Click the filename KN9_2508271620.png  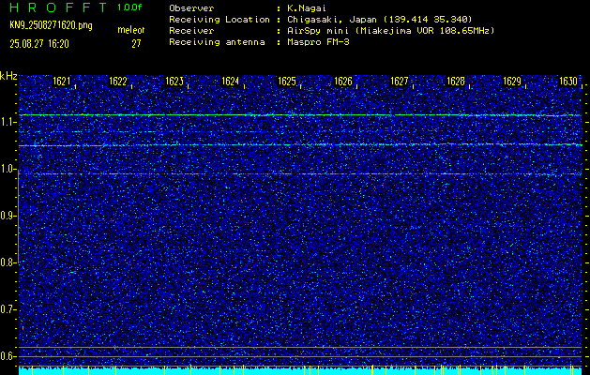pos(51,26)
